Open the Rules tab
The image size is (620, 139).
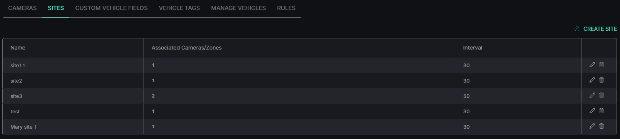click(x=286, y=8)
